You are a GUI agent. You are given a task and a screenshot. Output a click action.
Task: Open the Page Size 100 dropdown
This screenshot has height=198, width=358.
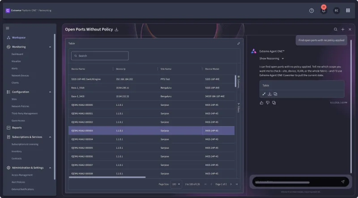176,184
